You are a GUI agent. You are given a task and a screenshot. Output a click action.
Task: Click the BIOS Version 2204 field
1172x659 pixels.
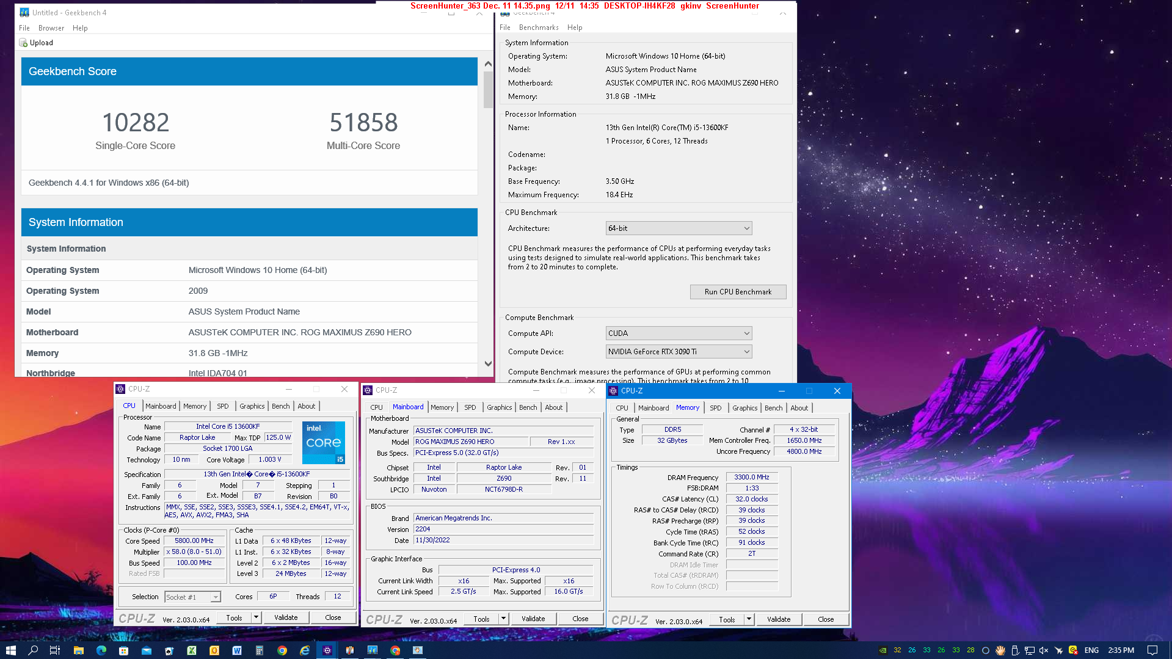point(504,530)
